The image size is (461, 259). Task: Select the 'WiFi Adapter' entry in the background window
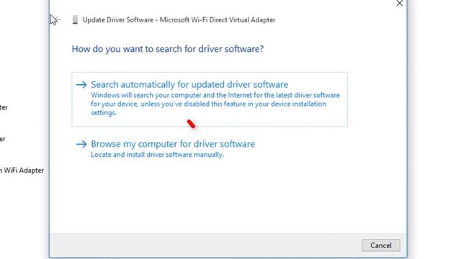tap(22, 171)
